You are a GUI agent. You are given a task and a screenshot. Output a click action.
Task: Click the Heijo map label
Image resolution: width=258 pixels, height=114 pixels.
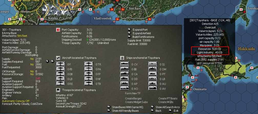[x=25, y=12]
